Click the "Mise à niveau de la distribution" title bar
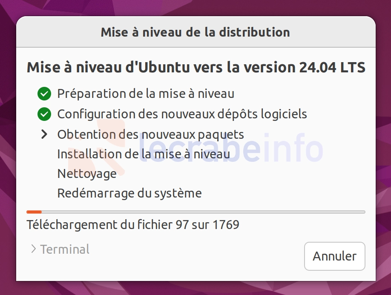391x295 pixels. pos(195,32)
